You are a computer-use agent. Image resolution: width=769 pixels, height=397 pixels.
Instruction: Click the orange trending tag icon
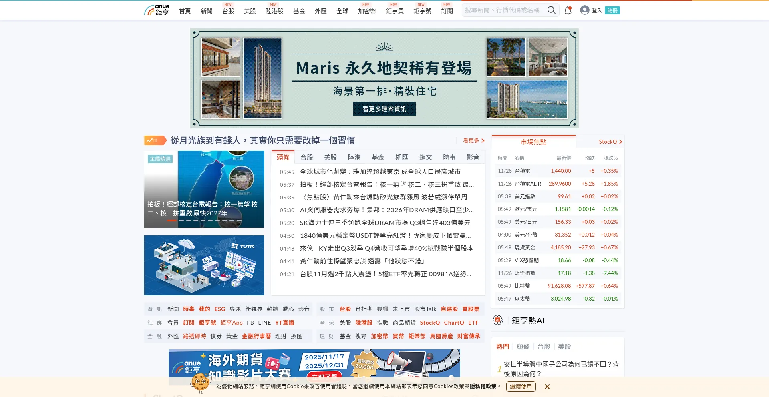click(155, 140)
